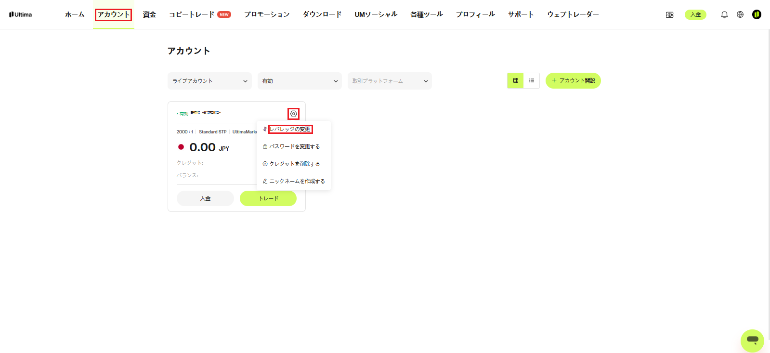Viewport: 770px width, 353px height.
Task: Switch to grid view layout
Action: tap(515, 80)
